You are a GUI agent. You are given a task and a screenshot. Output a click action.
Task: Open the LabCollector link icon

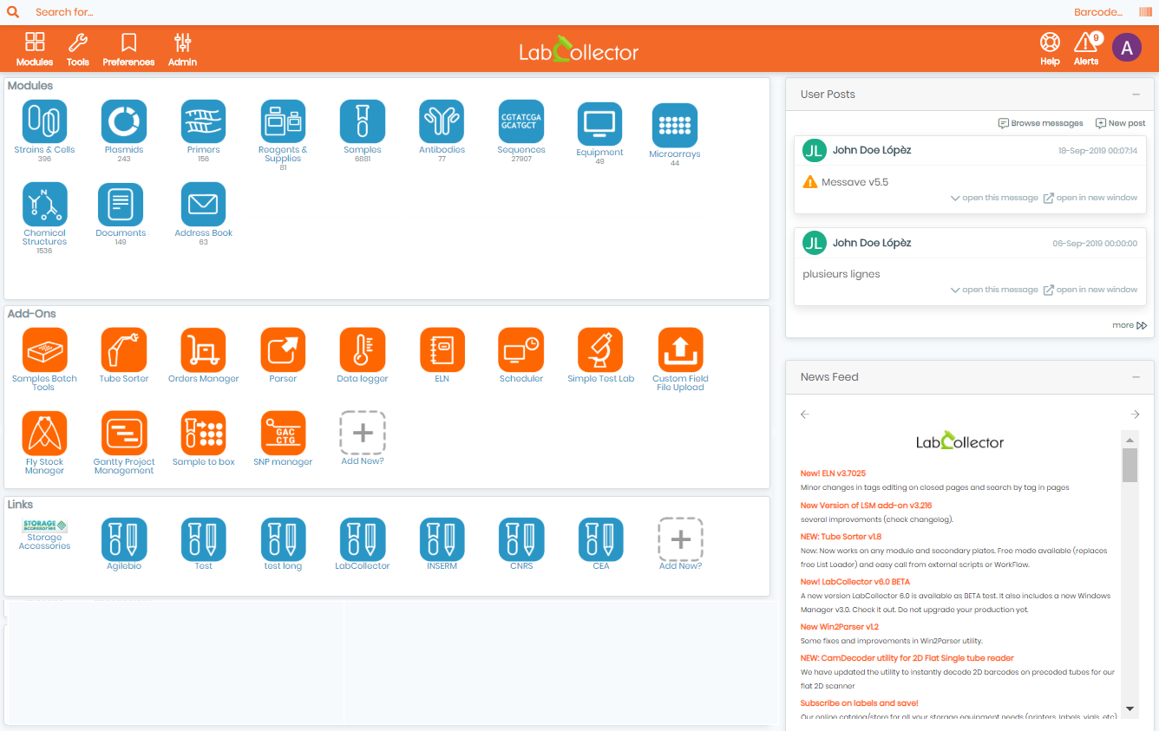click(363, 539)
